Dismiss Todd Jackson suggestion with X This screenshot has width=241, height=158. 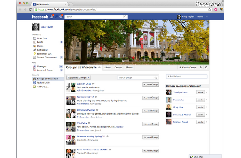[x=207, y=92]
